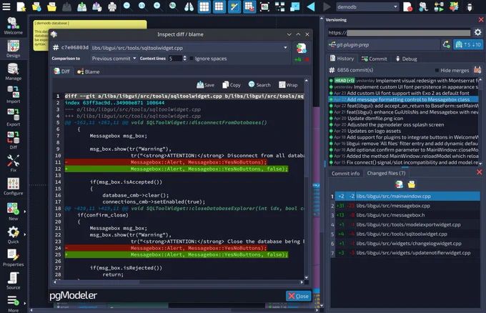486x313 pixels.
Task: Click the zoom out magnifier icon
Action: tap(127, 6)
